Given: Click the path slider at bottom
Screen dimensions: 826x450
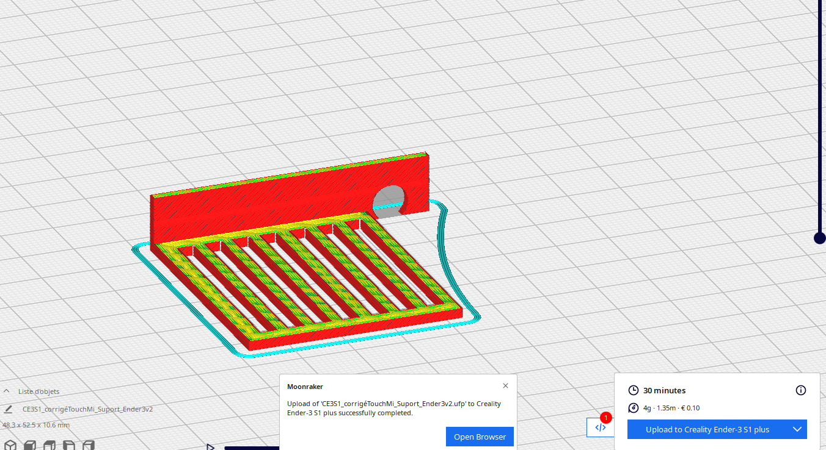Looking at the screenshot, I should pos(252,448).
